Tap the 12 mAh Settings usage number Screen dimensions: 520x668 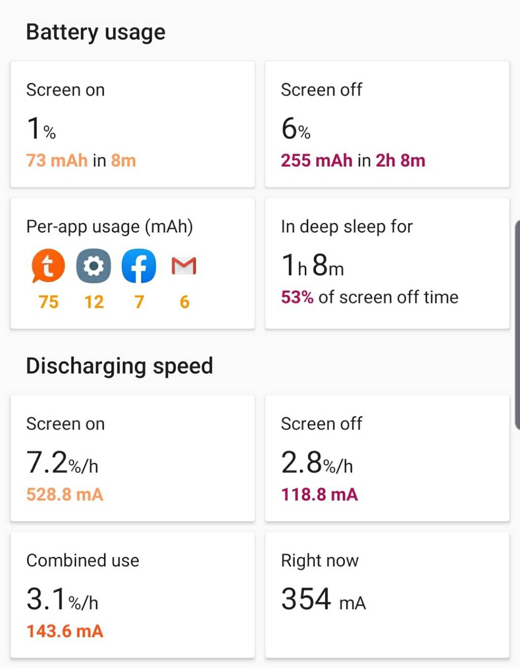coord(93,302)
